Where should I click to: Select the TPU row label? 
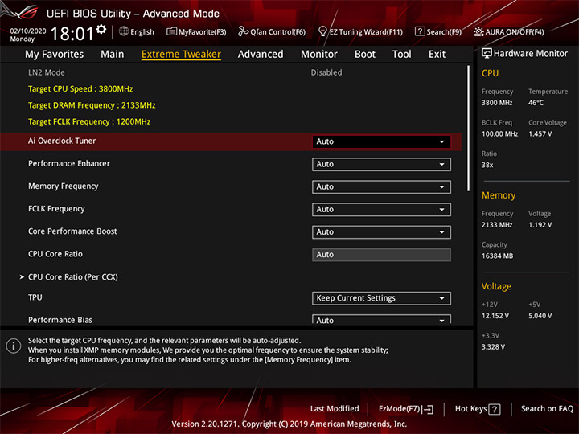pos(35,297)
